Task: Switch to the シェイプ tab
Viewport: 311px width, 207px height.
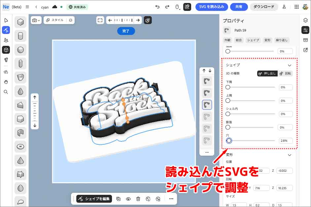Action: click(x=253, y=40)
